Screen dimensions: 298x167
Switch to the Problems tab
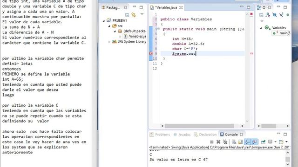(x=160, y=135)
